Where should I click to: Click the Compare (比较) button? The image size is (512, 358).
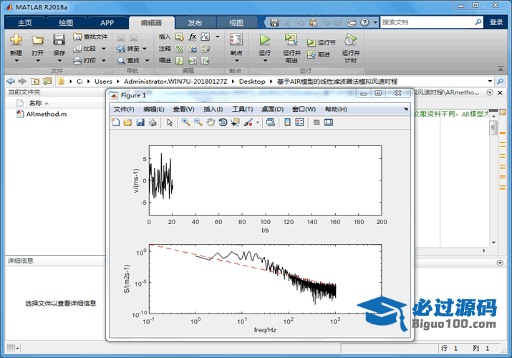pos(85,49)
